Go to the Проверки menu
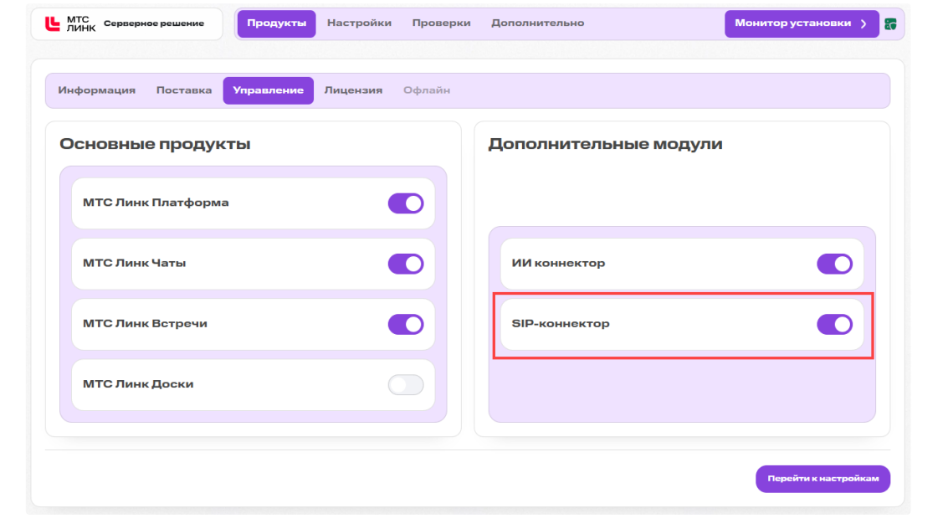This screenshot has height=524, width=948. [441, 23]
